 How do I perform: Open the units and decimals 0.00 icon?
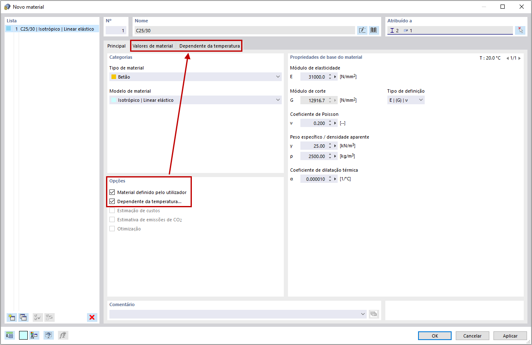(10, 335)
